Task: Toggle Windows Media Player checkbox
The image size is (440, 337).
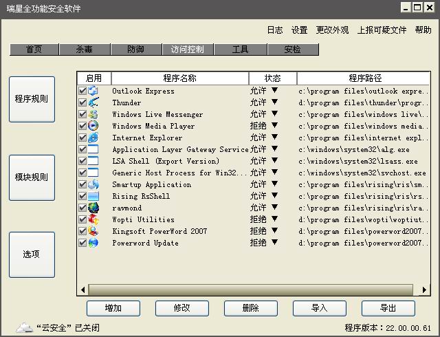Action: click(x=82, y=126)
